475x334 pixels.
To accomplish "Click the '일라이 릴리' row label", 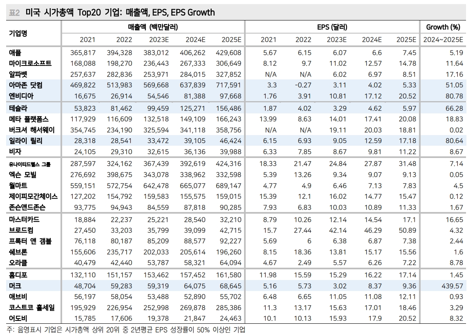I will (x=25, y=141).
